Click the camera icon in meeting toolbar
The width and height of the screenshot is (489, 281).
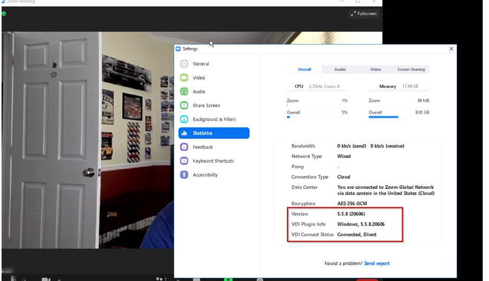(46, 279)
